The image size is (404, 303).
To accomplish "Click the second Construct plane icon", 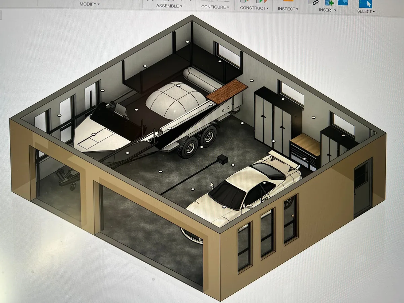I will [261, 2].
